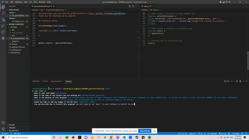Open View menu

click(26, 2)
